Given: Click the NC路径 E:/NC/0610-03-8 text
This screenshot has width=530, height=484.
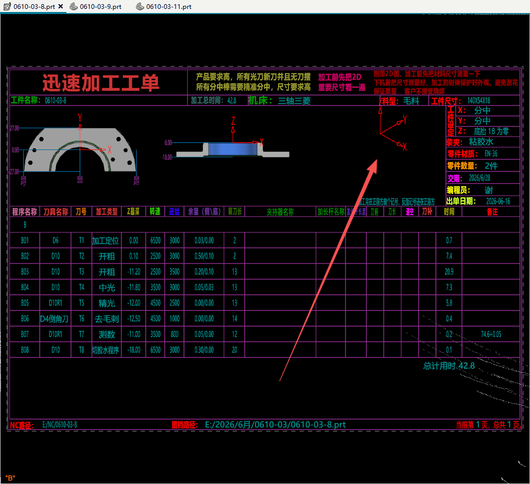Looking at the screenshot, I should pos(43,425).
